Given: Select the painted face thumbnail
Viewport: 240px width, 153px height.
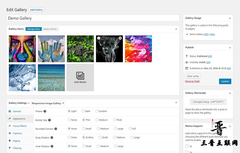Looking at the screenshot, I should pyautogui.click(x=22, y=49).
